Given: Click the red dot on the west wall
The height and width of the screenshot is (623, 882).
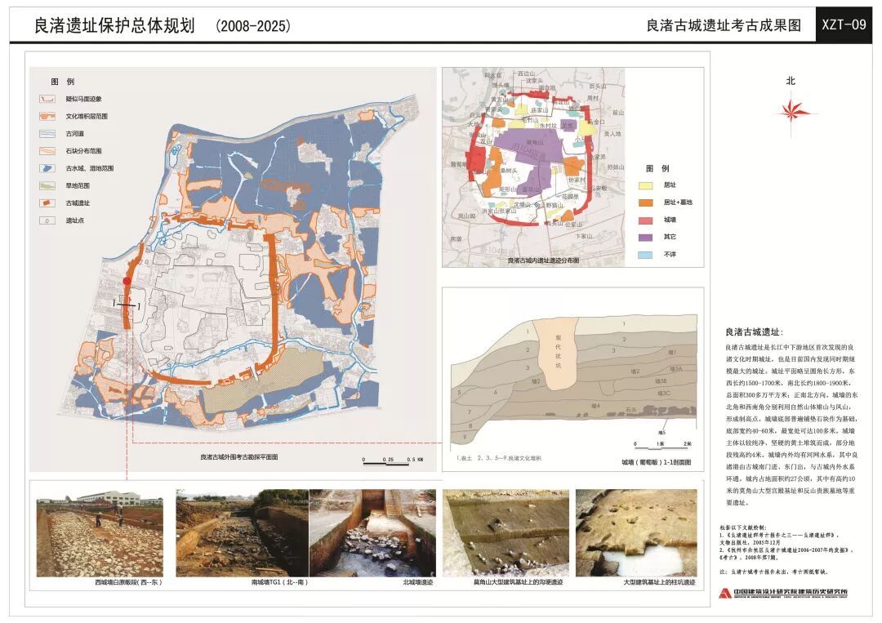Looking at the screenshot, I should click(127, 281).
